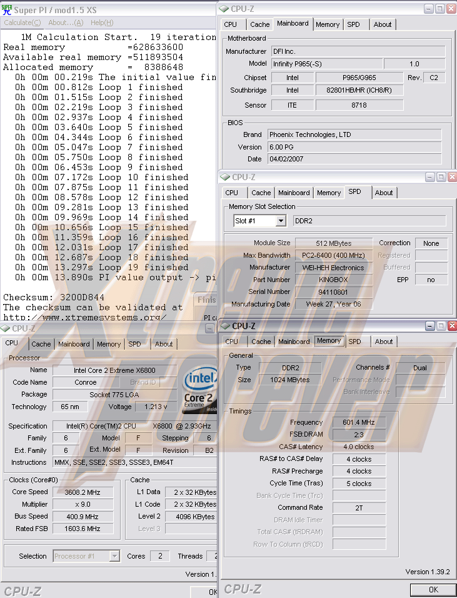Screen dimensions: 457x598
Task: Open Calculate menu in Super PI
Action: [x=22, y=23]
